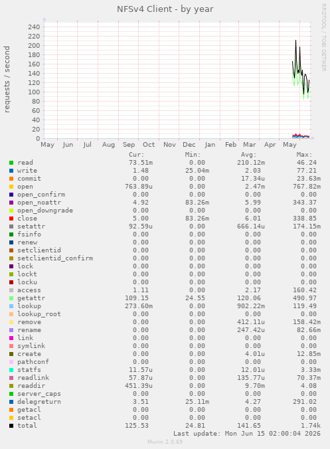Click the setclientid_confirm legend label
Image resolution: width=330 pixels, height=449 pixels.
click(x=55, y=258)
